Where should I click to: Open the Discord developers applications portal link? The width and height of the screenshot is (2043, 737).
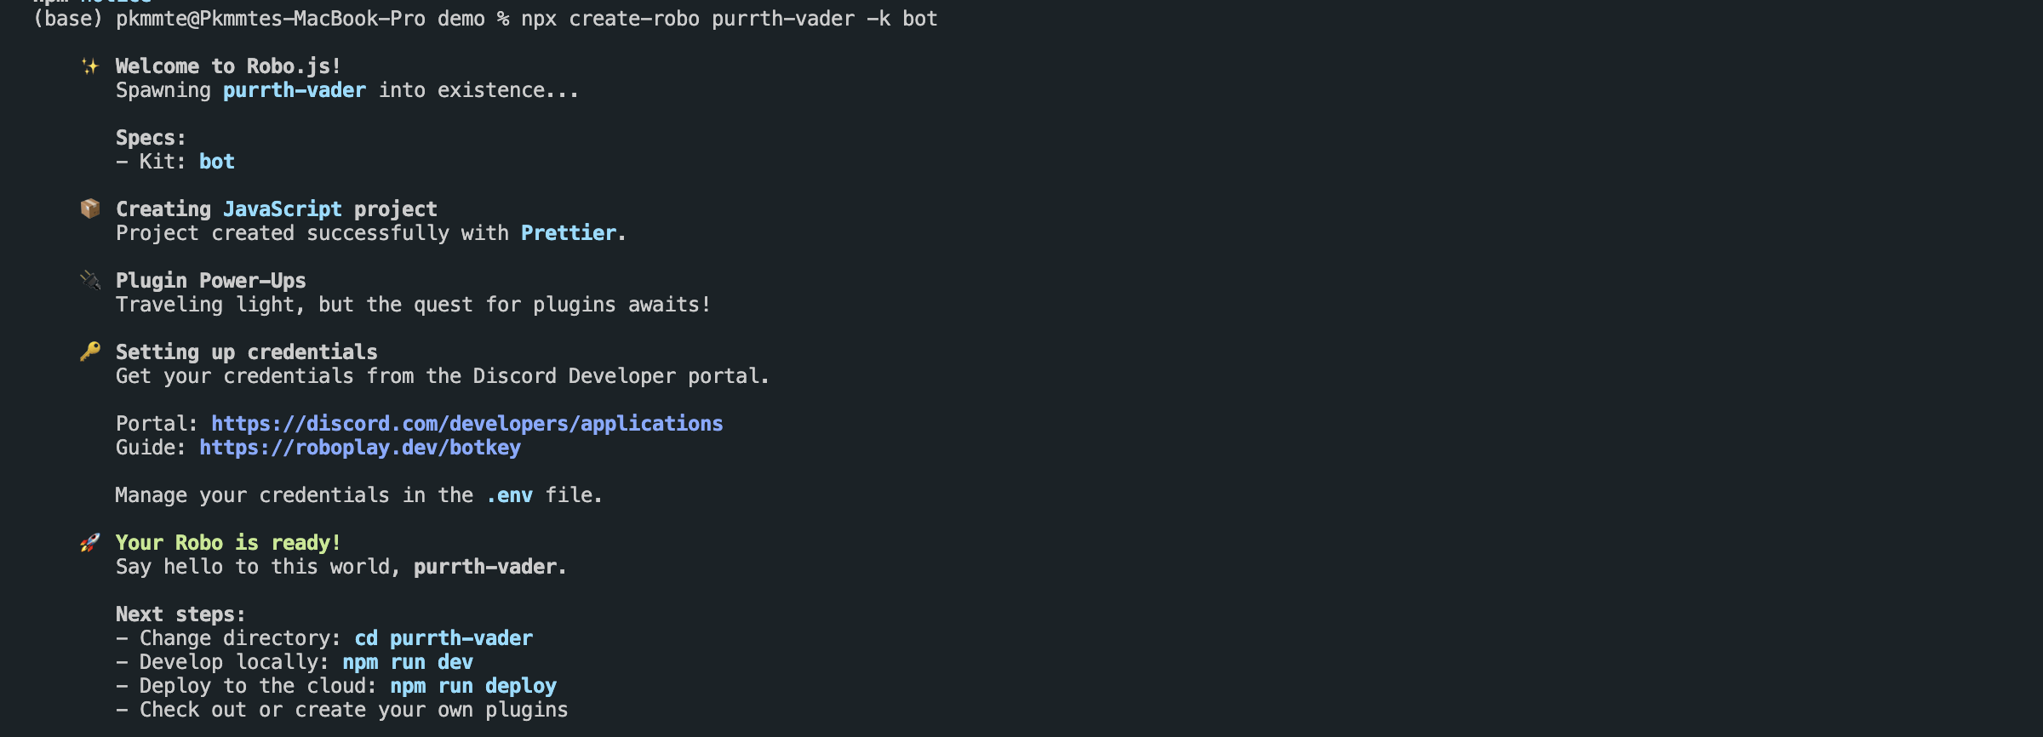(x=466, y=424)
